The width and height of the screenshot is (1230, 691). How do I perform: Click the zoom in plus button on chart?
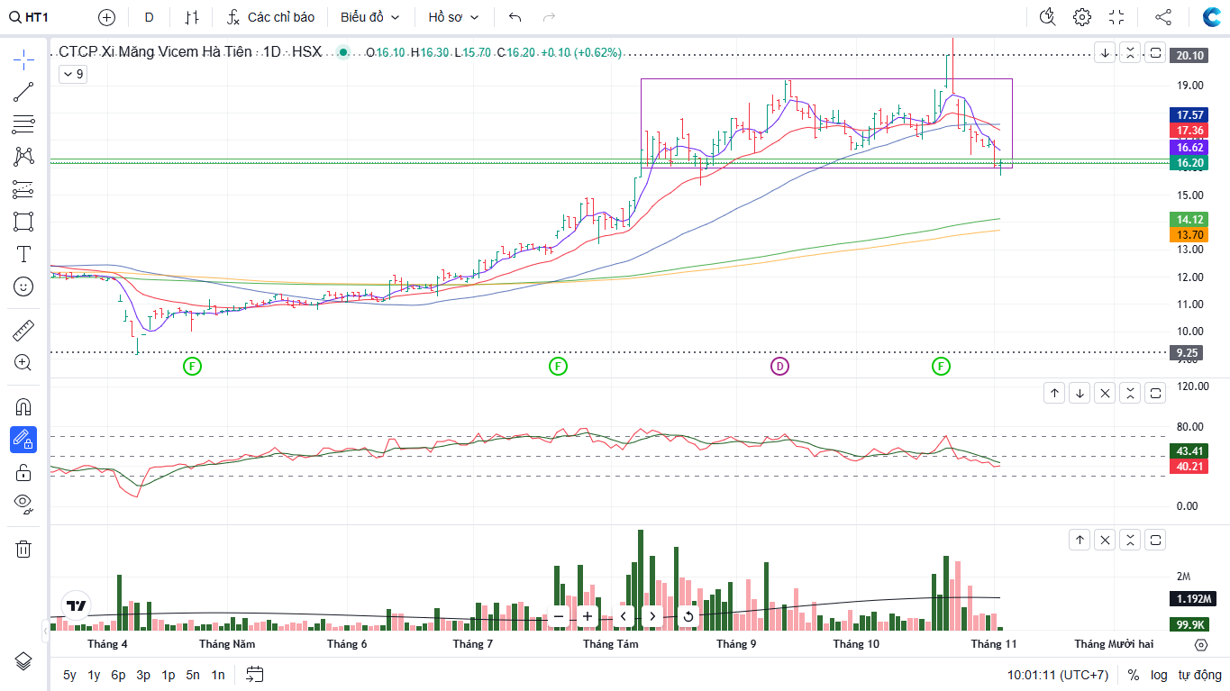588,616
